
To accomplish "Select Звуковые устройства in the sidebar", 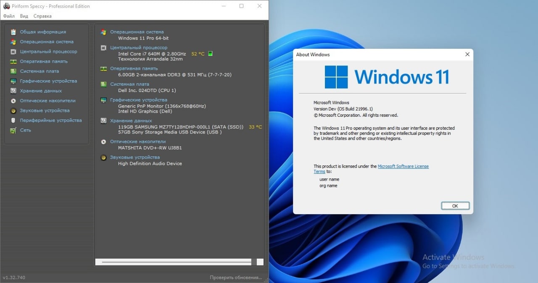I will [x=45, y=110].
